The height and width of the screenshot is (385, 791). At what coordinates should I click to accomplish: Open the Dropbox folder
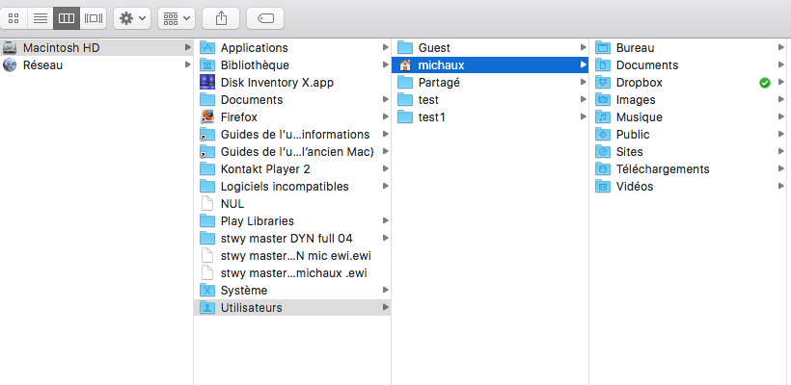(x=639, y=83)
